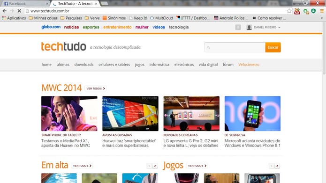This screenshot has height=183, width=326.
Task: Go to next Jogos carousel items
Action: pos(277,166)
